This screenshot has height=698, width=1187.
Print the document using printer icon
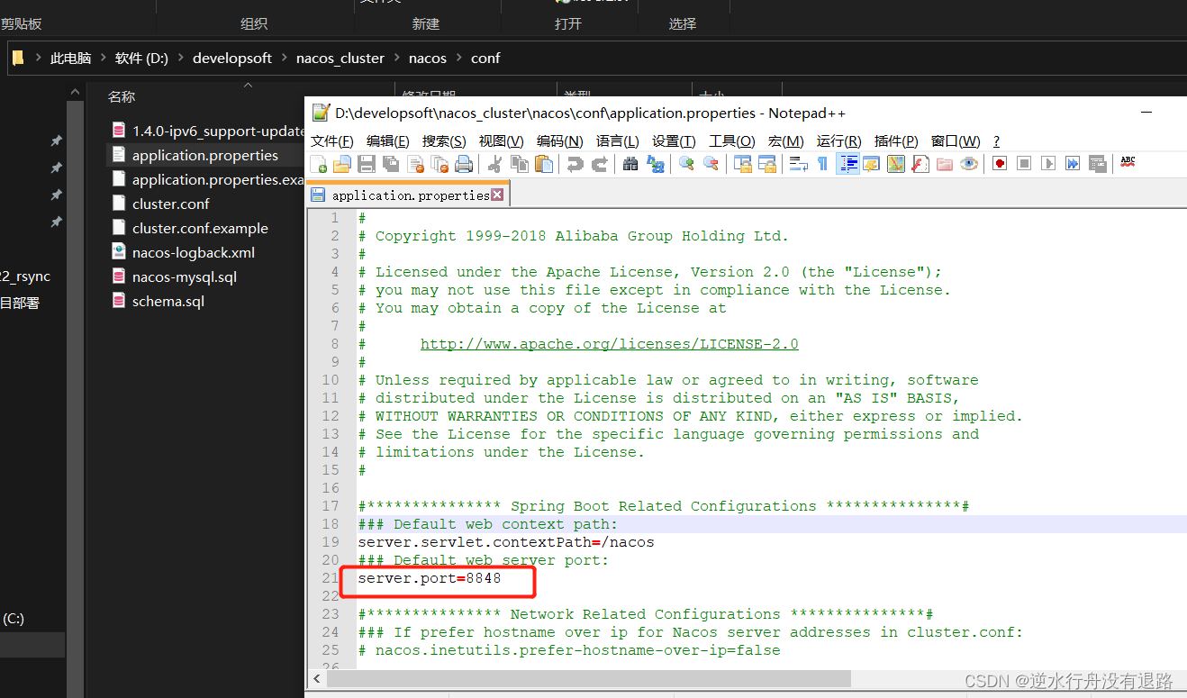464,164
